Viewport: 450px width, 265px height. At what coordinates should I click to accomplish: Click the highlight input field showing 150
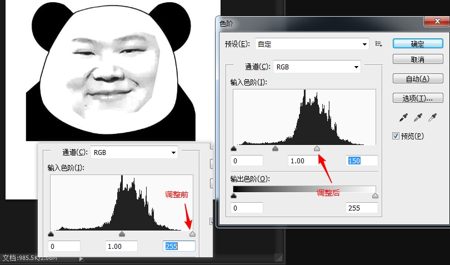pos(362,161)
